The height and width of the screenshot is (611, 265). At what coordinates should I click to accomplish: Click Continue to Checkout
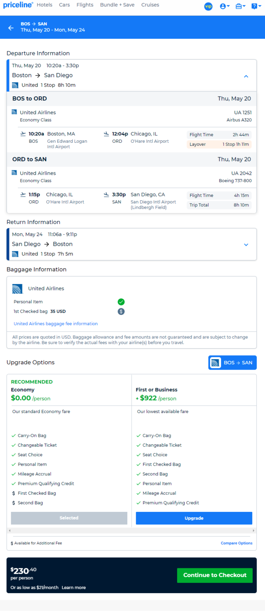[215, 575]
